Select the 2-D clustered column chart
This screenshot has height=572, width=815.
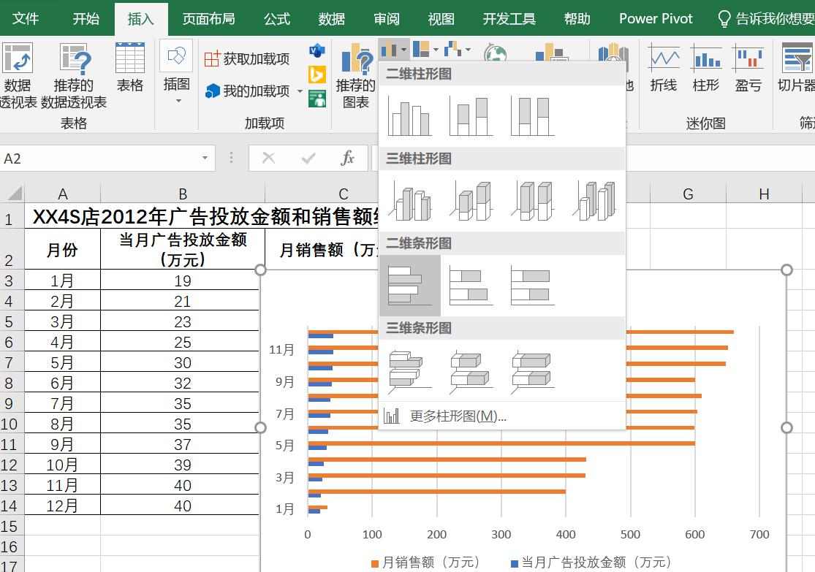pyautogui.click(x=409, y=116)
